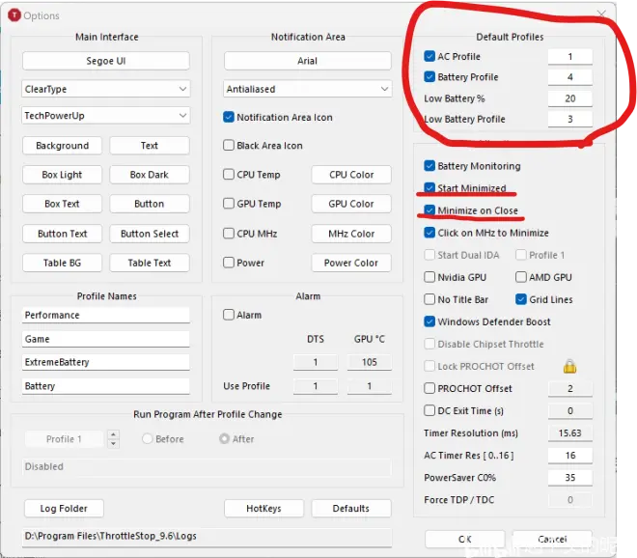
Task: Uncheck the AC Profile checkbox
Action: (x=429, y=56)
